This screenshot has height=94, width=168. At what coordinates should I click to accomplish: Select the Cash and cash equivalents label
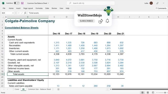(22, 43)
